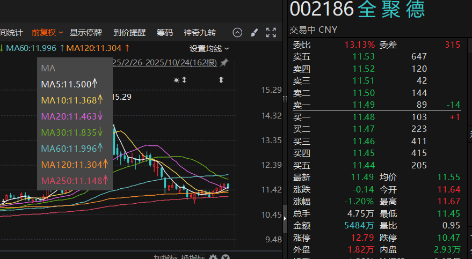Open the paintbrush drawing tool

tap(255, 33)
